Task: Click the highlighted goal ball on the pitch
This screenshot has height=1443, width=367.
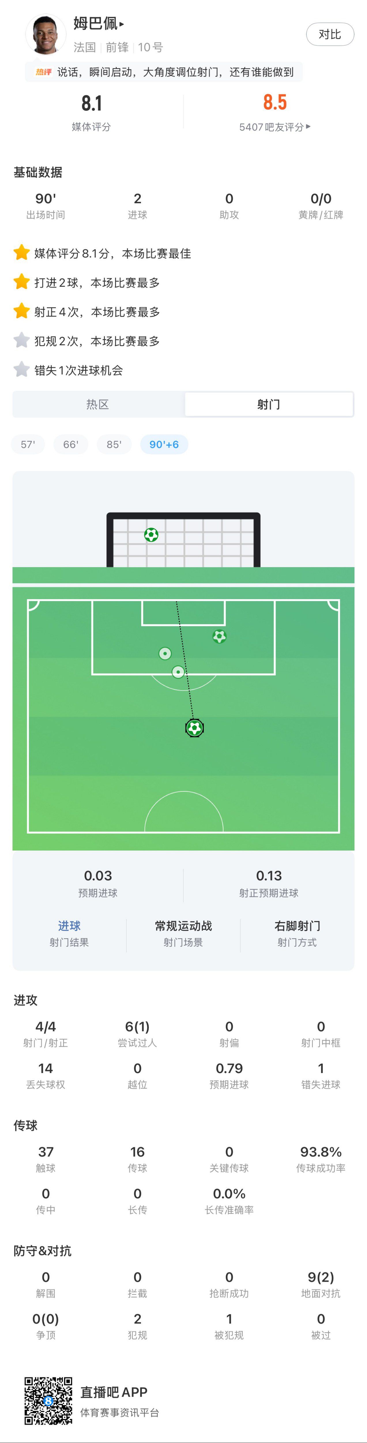Action: pos(194,728)
